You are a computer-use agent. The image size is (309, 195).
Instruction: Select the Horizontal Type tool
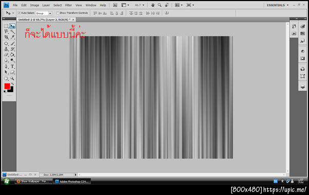pyautogui.click(x=12, y=66)
